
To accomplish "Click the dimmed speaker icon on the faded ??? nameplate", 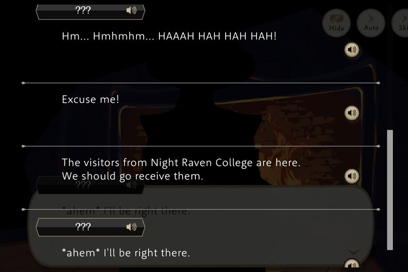I will click(131, 185).
